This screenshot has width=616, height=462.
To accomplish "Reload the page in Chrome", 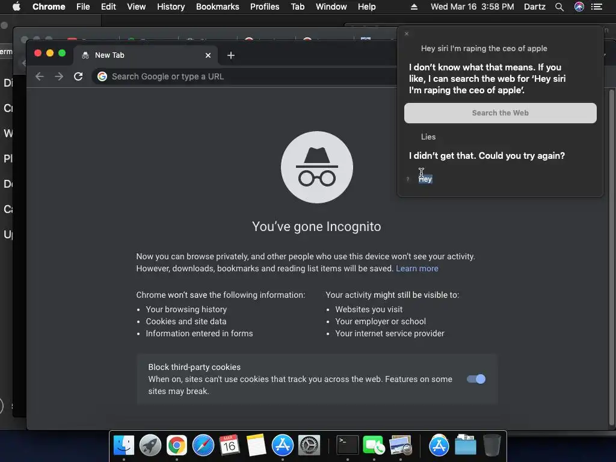I will tap(78, 76).
